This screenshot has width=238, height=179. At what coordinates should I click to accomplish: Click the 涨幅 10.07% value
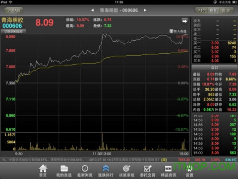point(83,20)
